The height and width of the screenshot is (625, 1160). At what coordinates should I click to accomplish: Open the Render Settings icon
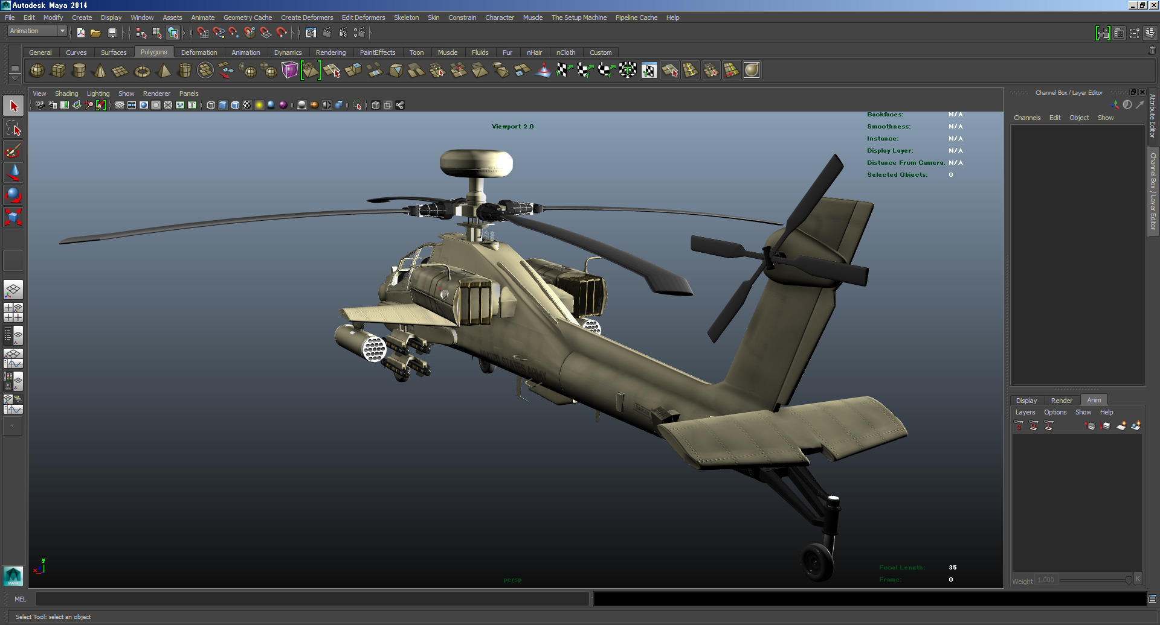(x=359, y=33)
